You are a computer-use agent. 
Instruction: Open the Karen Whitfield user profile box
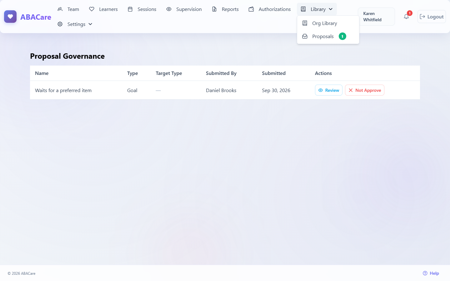coord(376,17)
